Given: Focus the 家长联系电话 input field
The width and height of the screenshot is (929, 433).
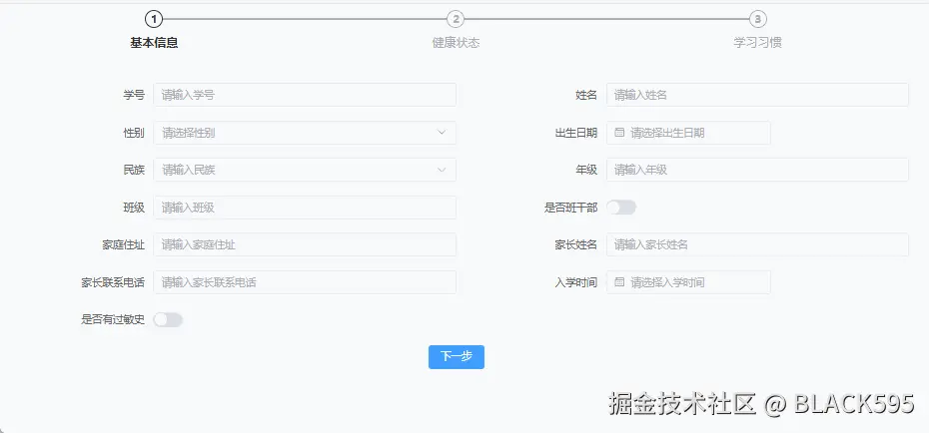Looking at the screenshot, I should coord(305,282).
